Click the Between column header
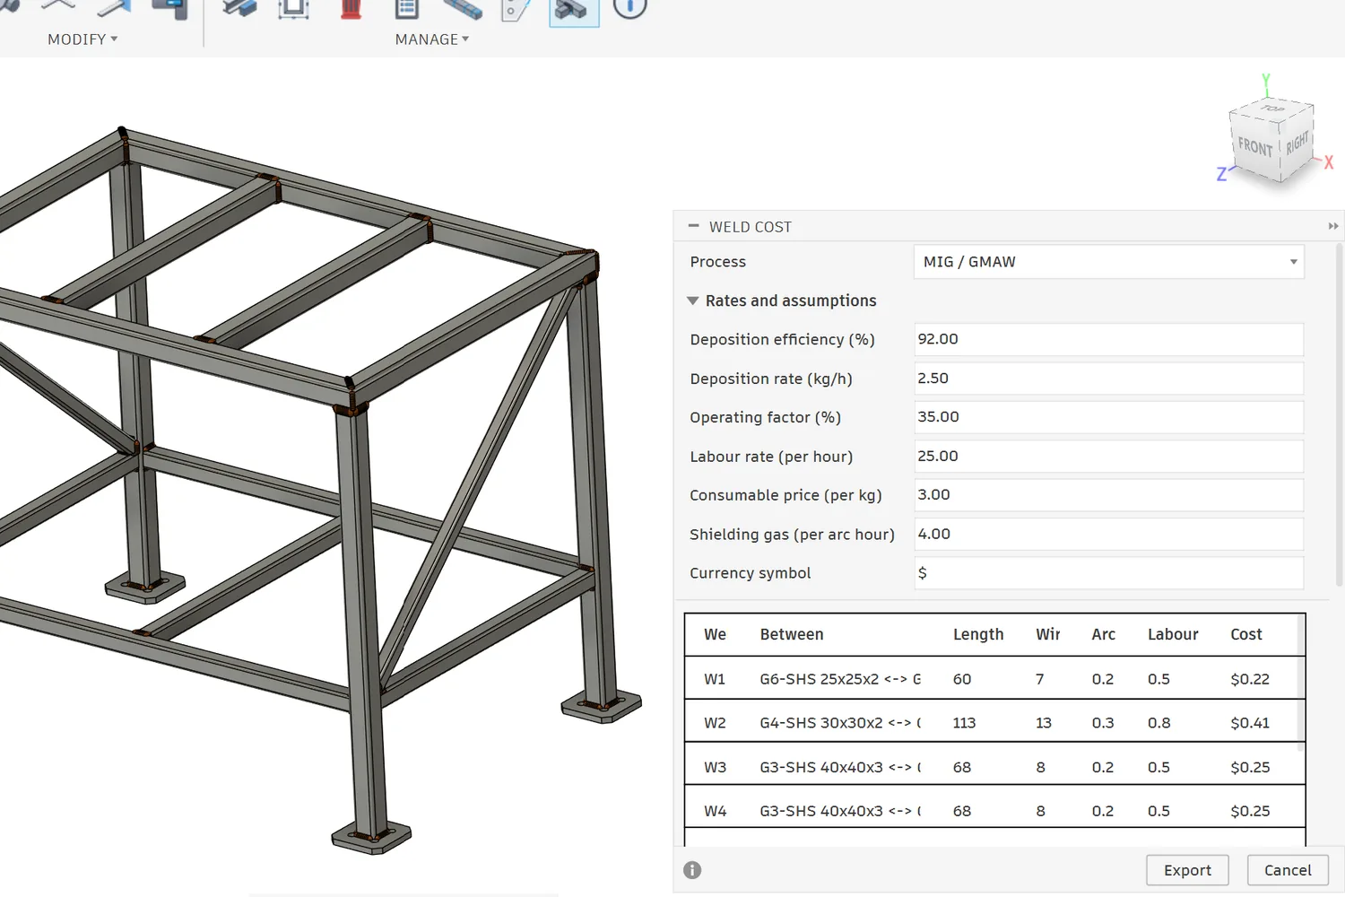Image resolution: width=1345 pixels, height=897 pixels. click(792, 634)
